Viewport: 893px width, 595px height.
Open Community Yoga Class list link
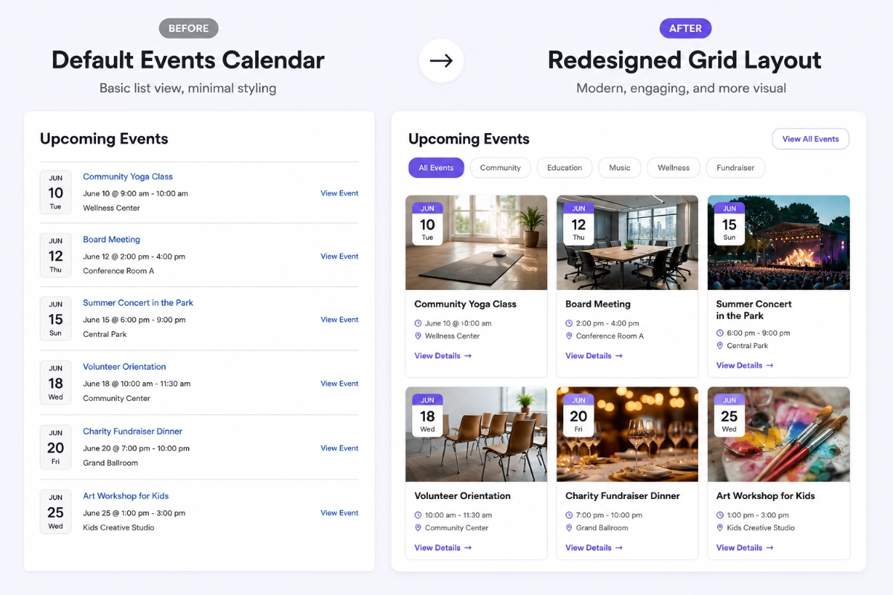(x=128, y=177)
